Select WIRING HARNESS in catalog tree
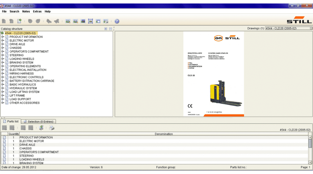The image size is (313, 174). tap(21, 74)
